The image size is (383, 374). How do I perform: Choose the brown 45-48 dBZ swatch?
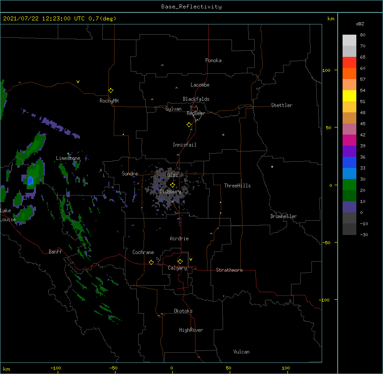tap(349, 118)
